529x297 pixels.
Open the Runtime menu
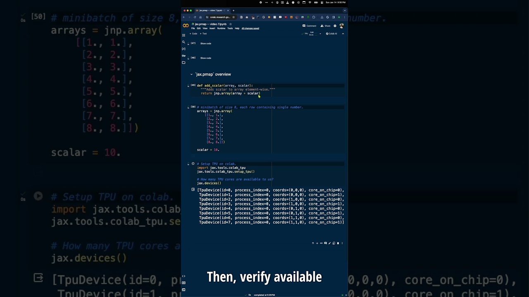point(222,28)
